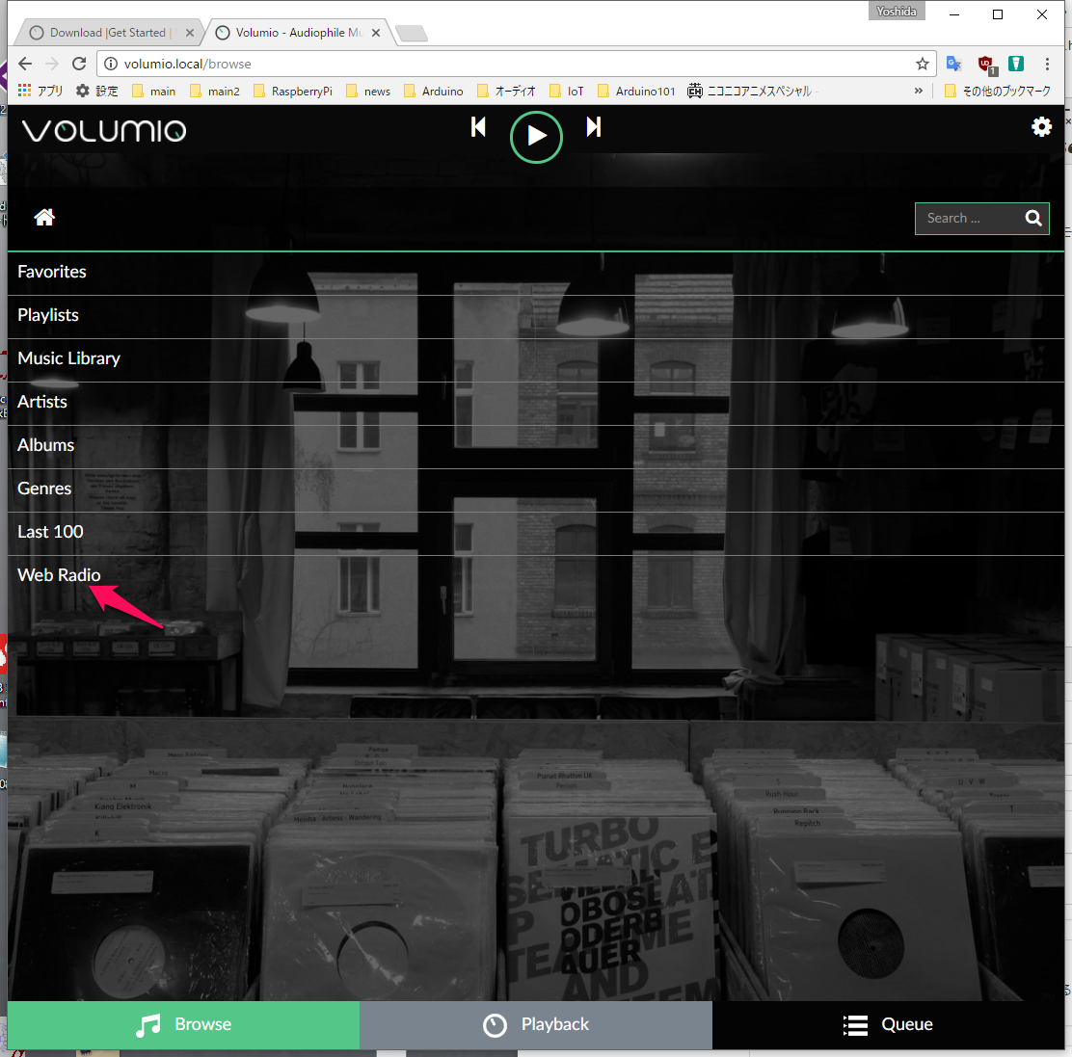Open the RaspberryPi bookmark folder
Viewport: 1072px width, 1057px height.
tap(292, 92)
